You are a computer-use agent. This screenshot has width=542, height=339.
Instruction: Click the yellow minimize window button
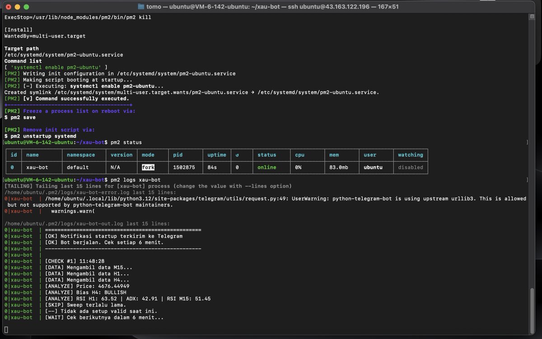click(x=18, y=7)
